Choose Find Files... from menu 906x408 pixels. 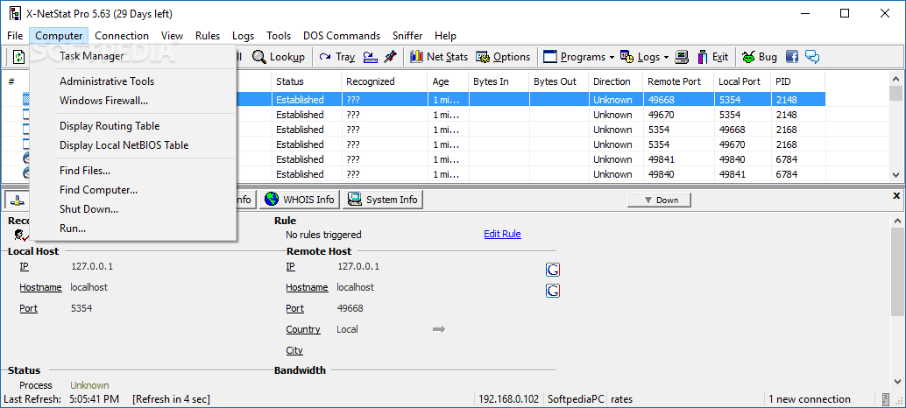133,170
